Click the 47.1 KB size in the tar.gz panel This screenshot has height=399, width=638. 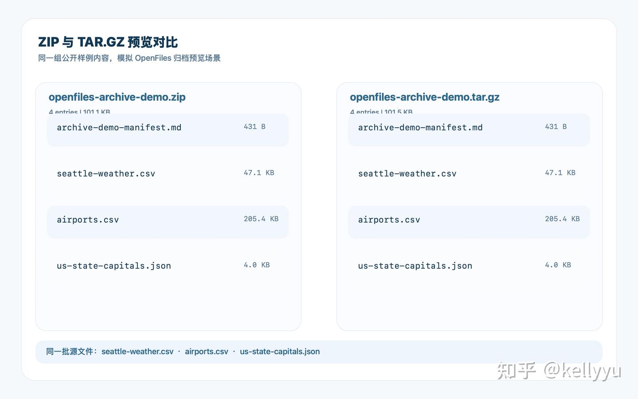[x=560, y=173]
